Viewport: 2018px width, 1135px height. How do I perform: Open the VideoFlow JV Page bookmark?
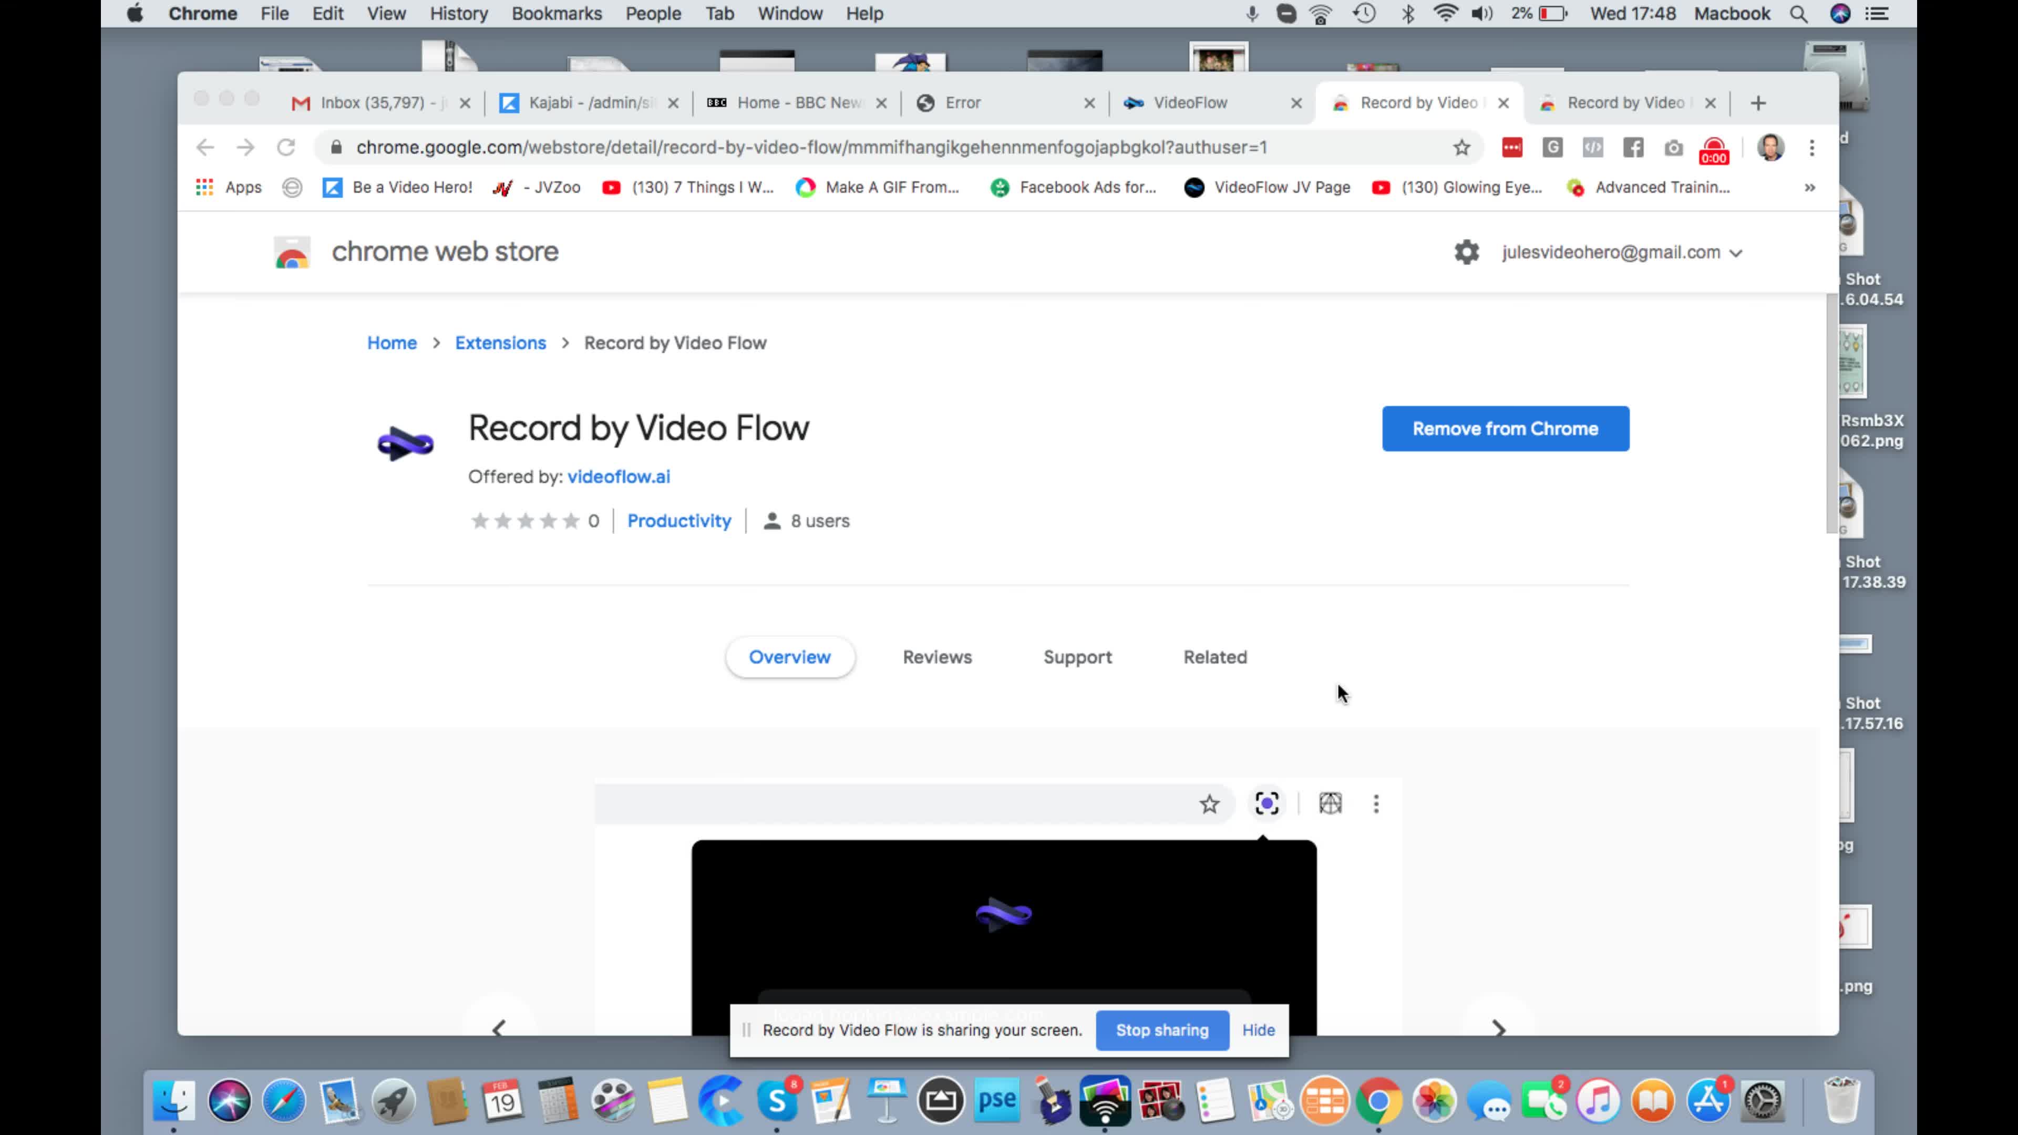point(1268,187)
